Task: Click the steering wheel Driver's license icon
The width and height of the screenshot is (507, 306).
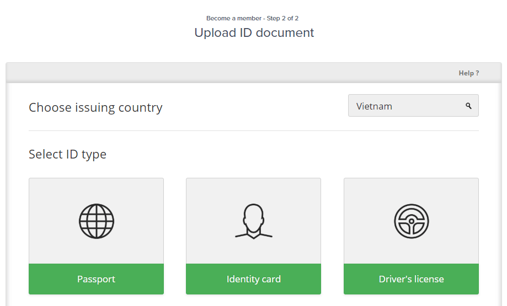Action: tap(412, 221)
